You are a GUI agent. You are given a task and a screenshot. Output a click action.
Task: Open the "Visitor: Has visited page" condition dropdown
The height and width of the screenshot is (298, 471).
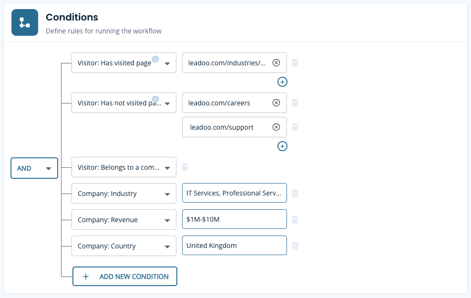(x=123, y=62)
